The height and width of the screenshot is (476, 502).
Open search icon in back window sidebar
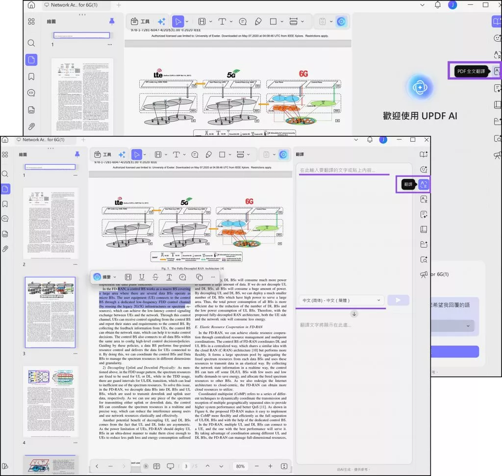tap(31, 43)
